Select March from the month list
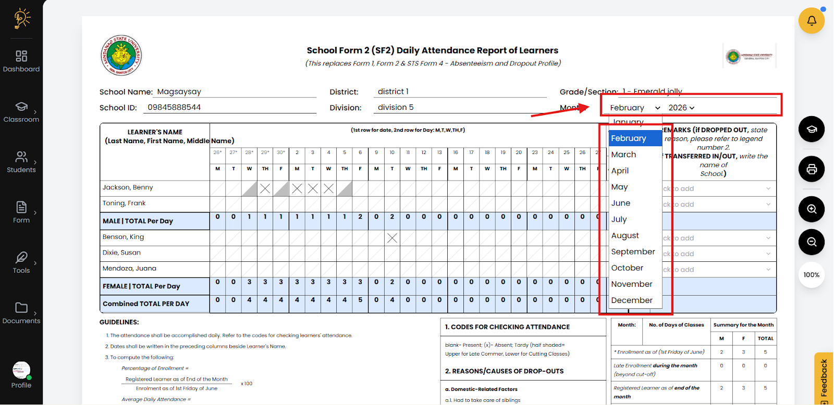The height and width of the screenshot is (405, 834). (x=623, y=155)
